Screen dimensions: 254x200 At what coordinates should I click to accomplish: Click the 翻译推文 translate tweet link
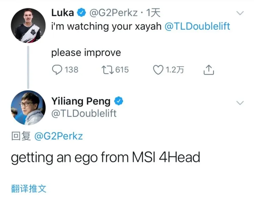click(29, 189)
